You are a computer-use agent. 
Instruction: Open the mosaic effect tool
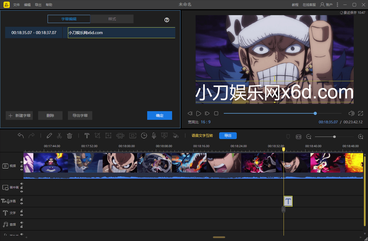click(x=120, y=136)
